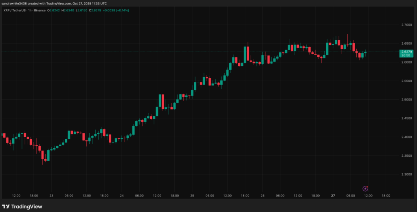Screen dimensions: 417x212
Task: Click the 2.3000 price axis label
Action: coord(406,175)
